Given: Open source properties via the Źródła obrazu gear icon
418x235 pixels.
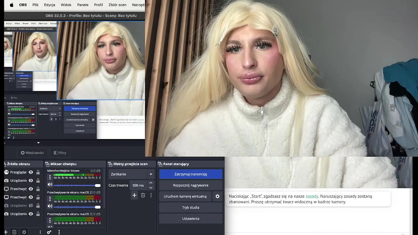Looking at the screenshot, I should [24, 232].
